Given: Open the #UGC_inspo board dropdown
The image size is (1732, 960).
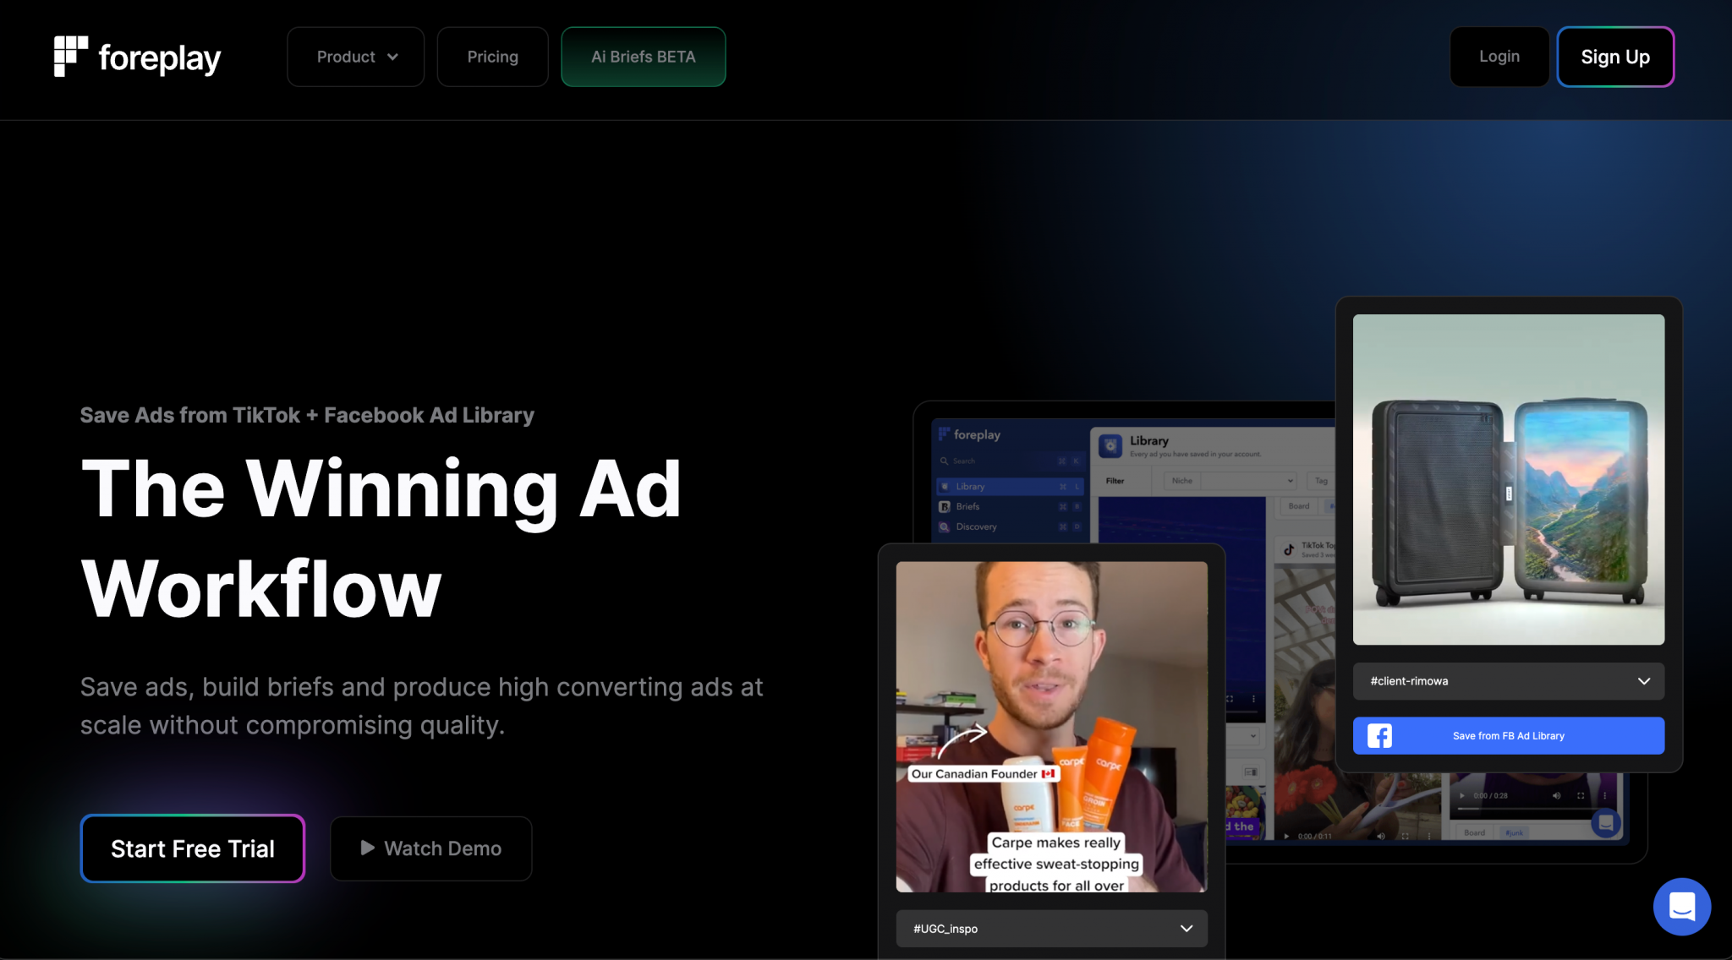Looking at the screenshot, I should click(x=1051, y=928).
